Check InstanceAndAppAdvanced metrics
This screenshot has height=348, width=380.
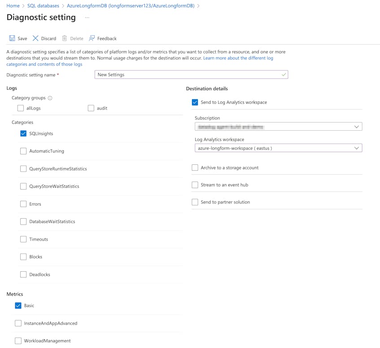tap(18, 323)
